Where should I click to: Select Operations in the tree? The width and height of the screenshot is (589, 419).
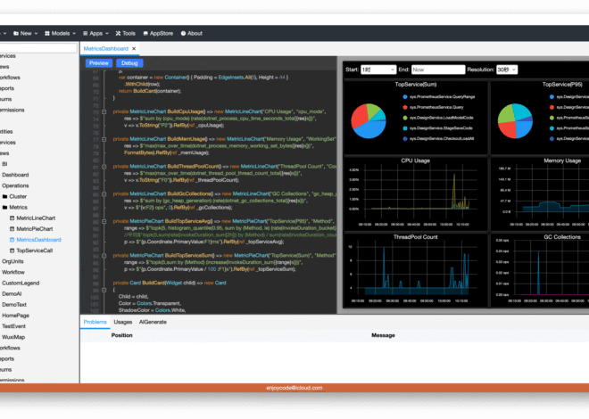click(x=15, y=186)
